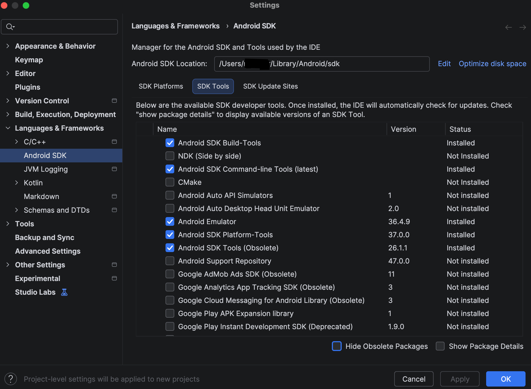Image resolution: width=531 pixels, height=389 pixels.
Task: Switch to the SDK Platforms tab
Action: pyautogui.click(x=161, y=86)
